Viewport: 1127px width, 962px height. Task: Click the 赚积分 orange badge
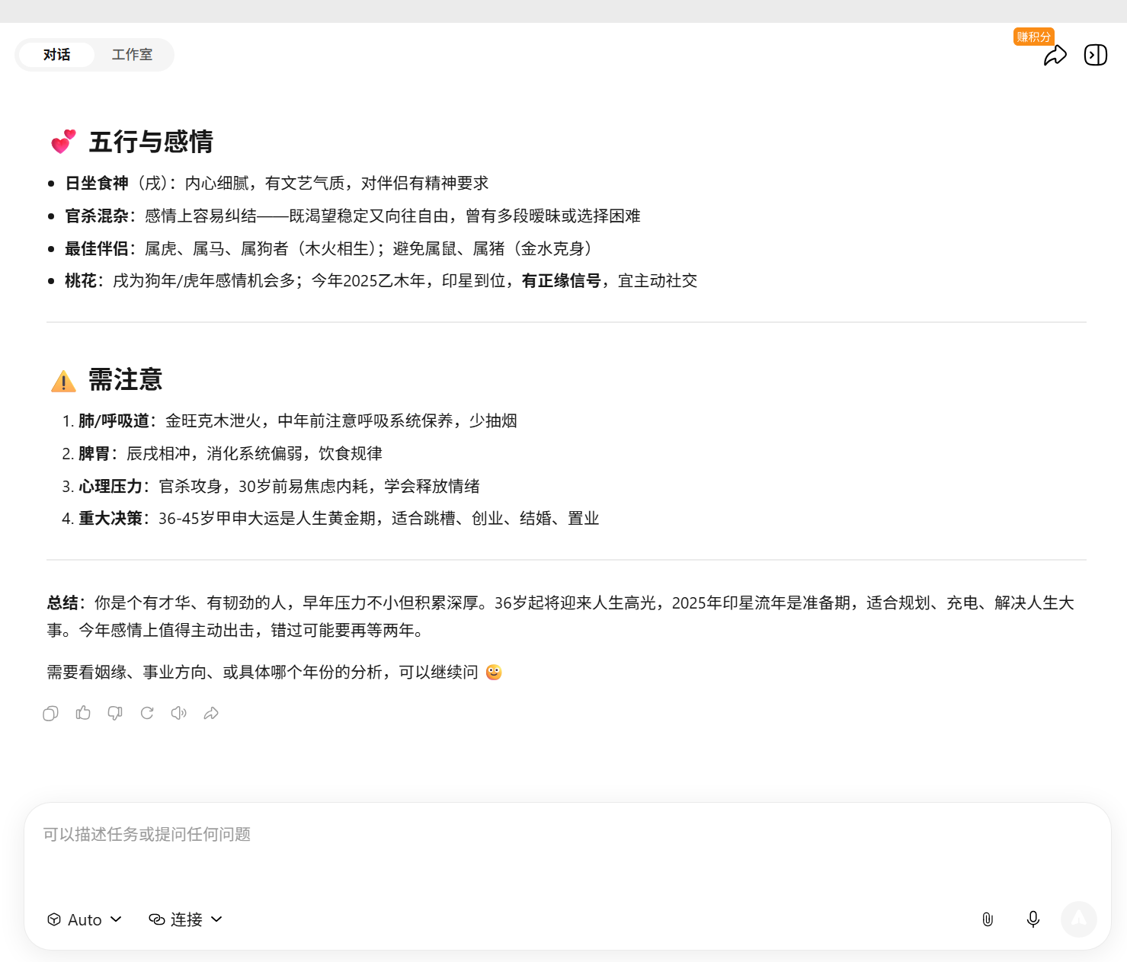coord(1034,37)
